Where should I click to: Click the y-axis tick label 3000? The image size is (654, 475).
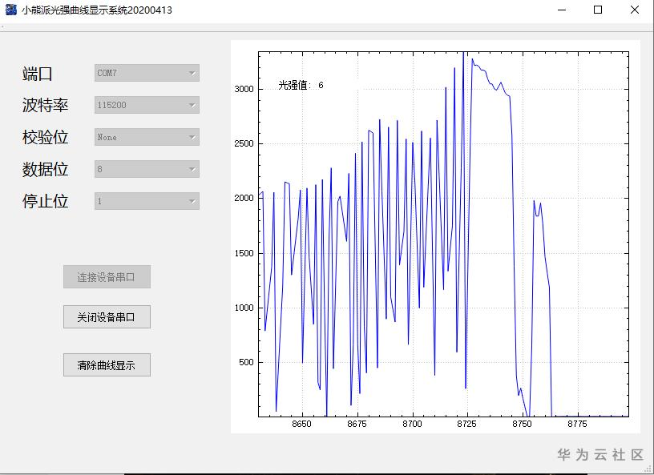244,89
